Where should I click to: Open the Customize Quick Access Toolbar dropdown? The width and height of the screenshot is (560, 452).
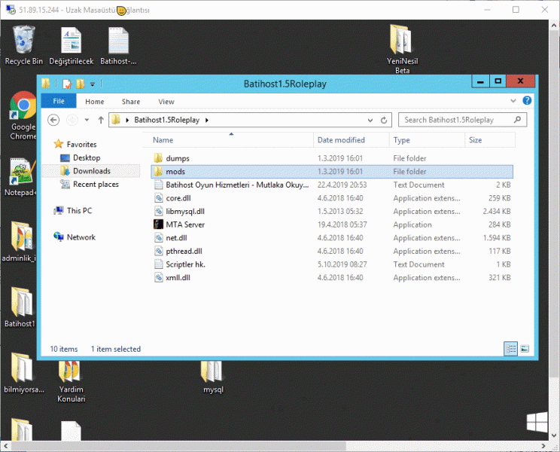[93, 84]
